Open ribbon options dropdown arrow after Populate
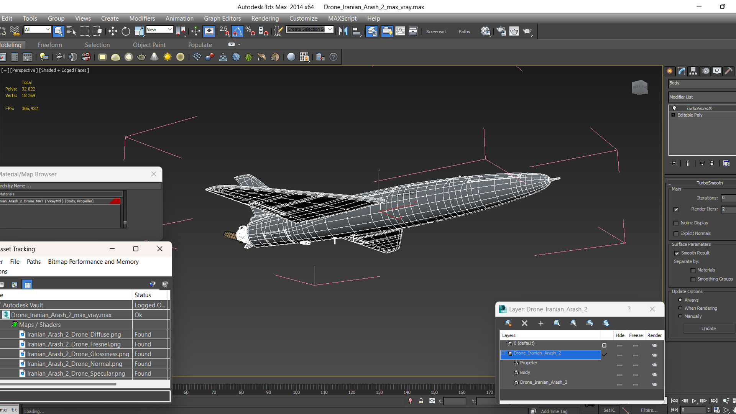The image size is (736, 414). tap(239, 44)
